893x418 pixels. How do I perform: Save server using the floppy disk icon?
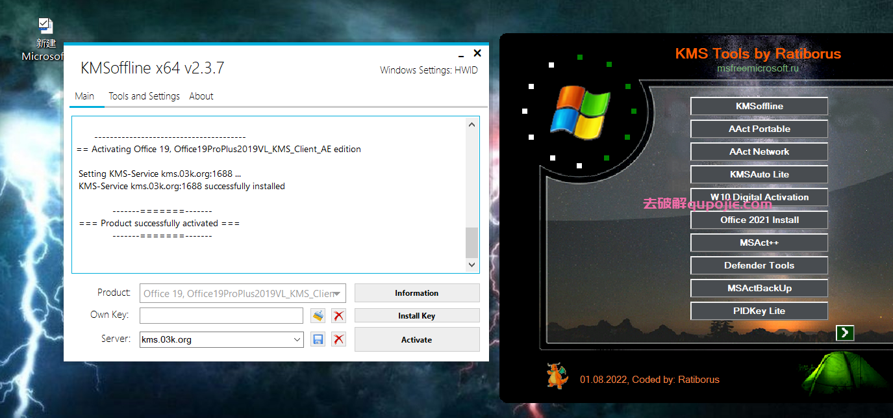[318, 339]
